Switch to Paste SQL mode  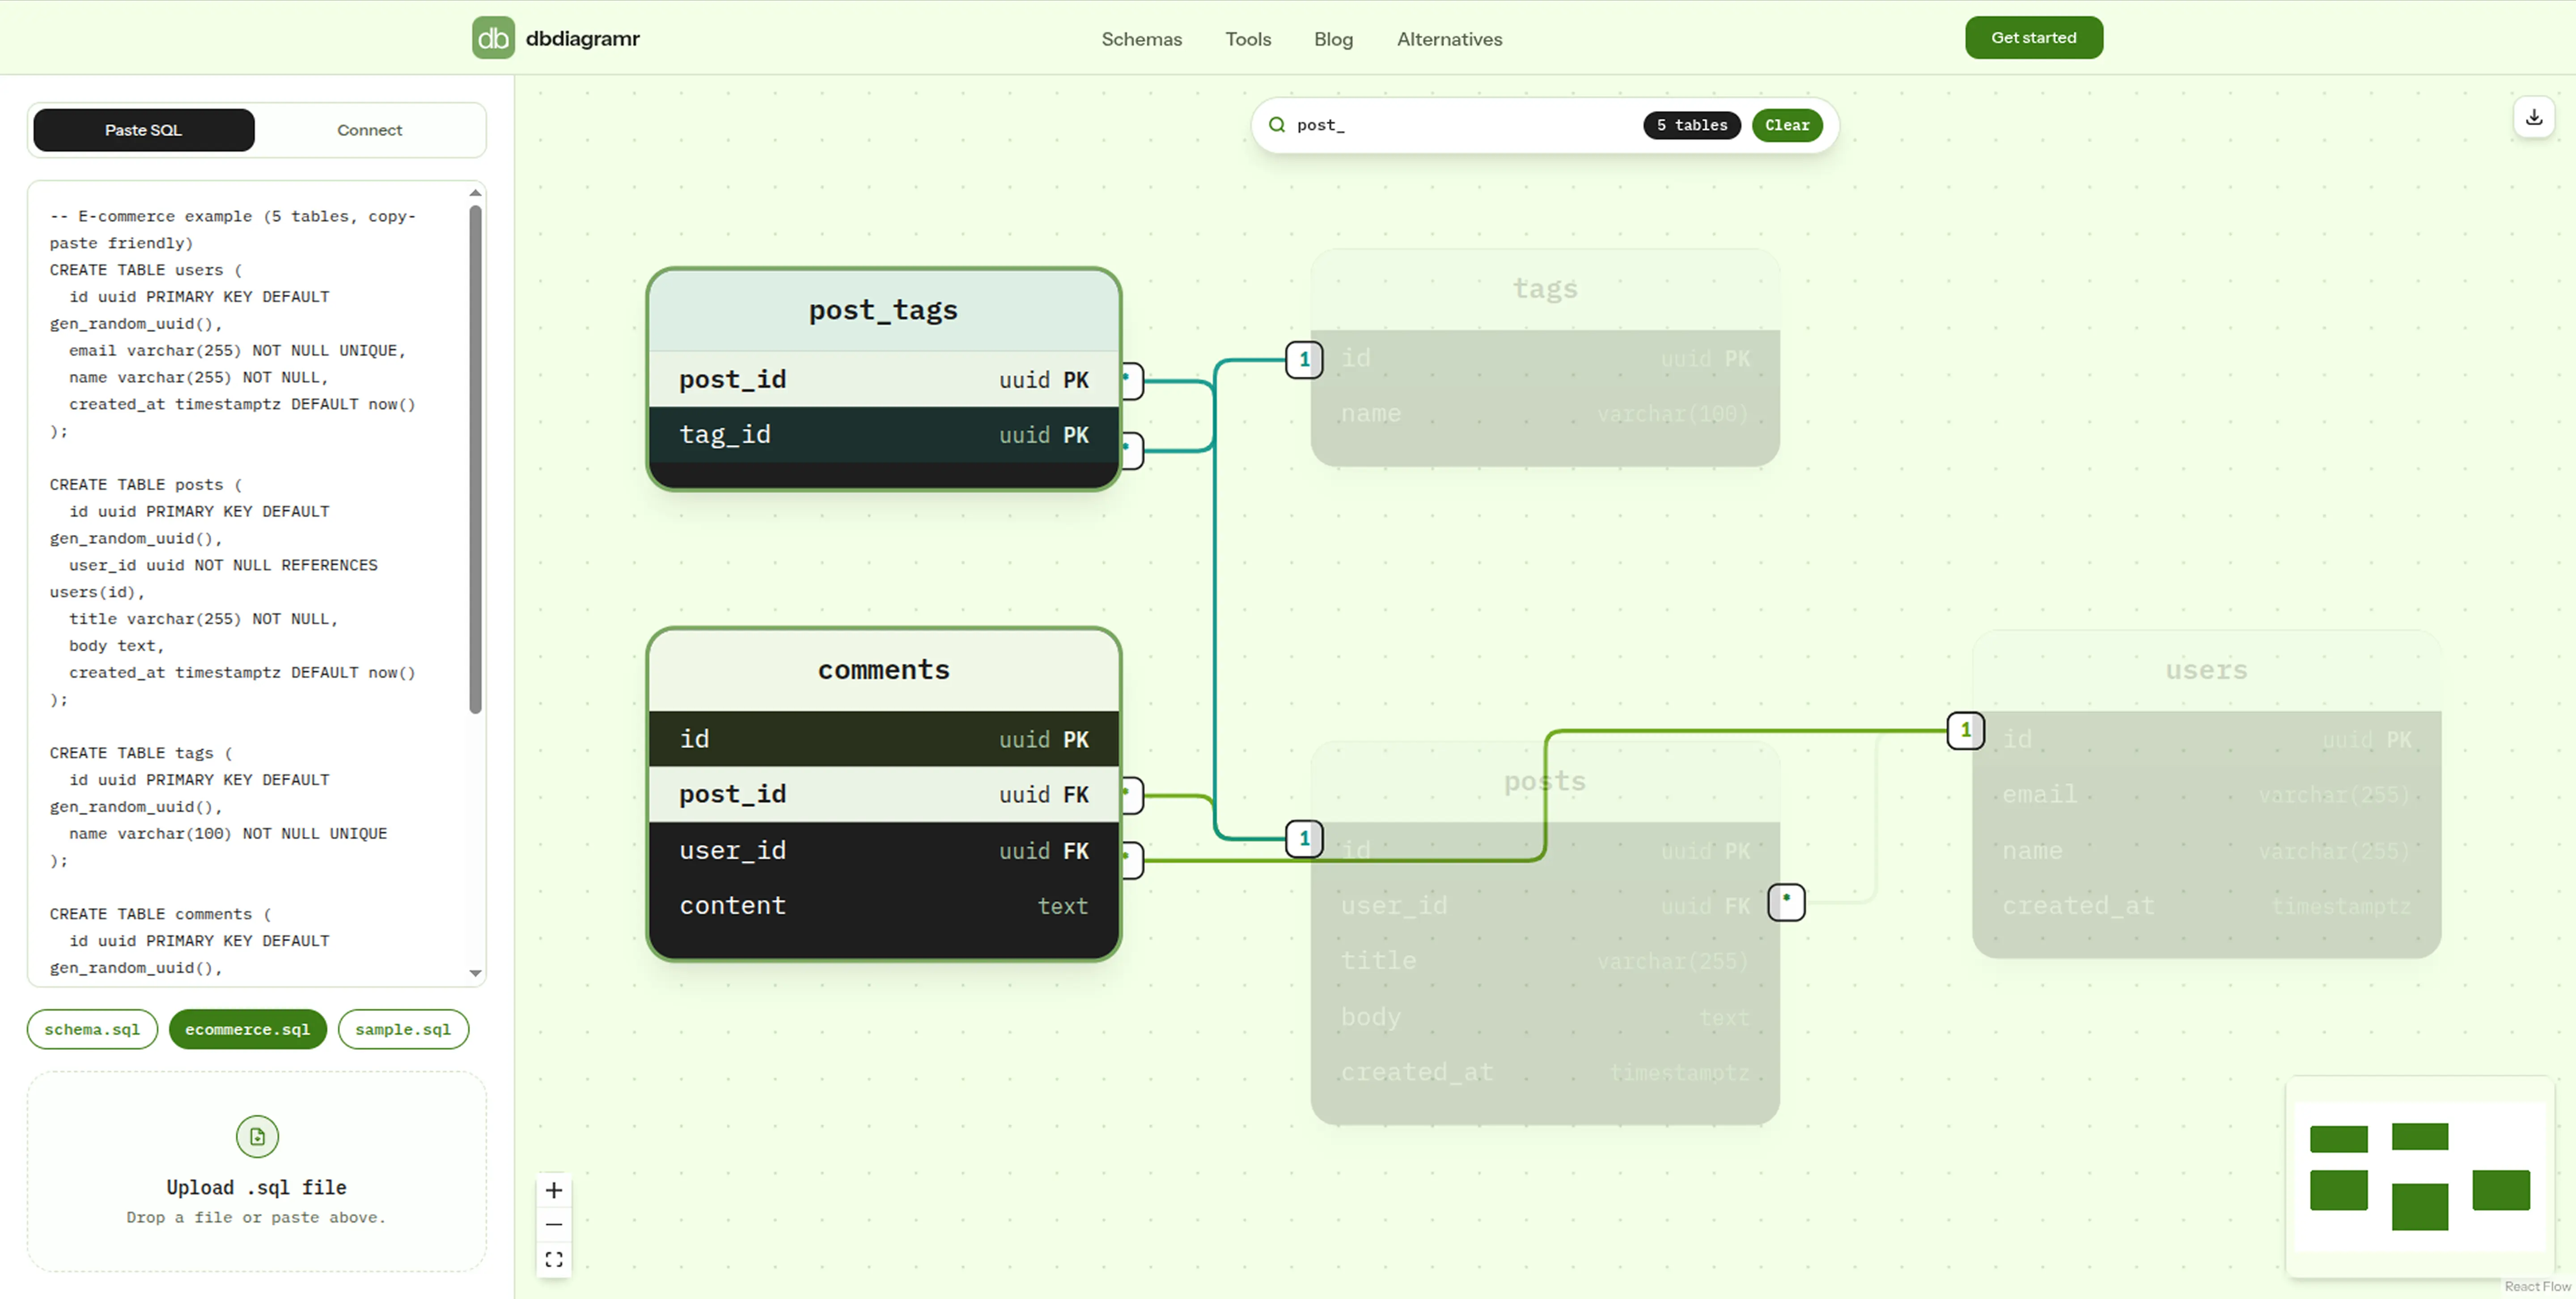coord(144,130)
